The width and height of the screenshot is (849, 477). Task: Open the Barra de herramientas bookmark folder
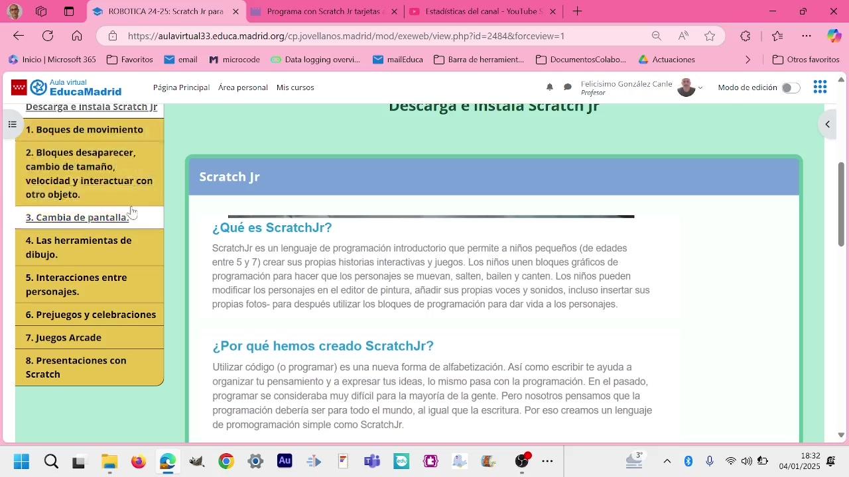[479, 60]
